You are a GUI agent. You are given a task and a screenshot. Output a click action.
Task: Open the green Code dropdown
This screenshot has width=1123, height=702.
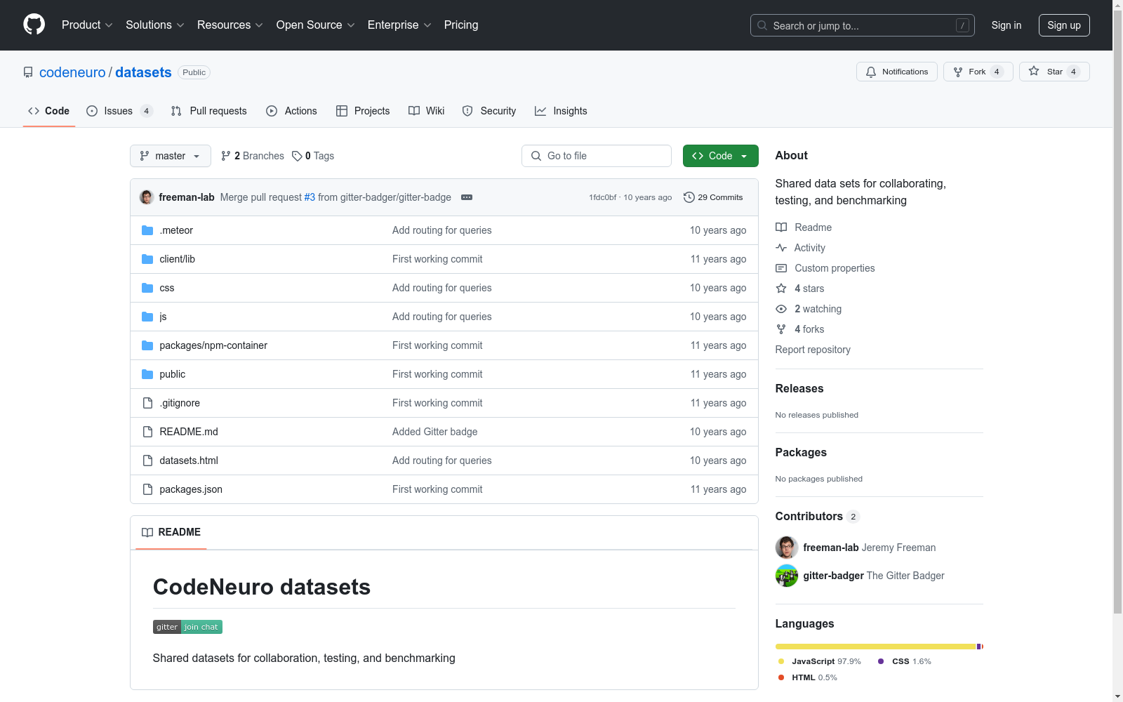pyautogui.click(x=721, y=156)
